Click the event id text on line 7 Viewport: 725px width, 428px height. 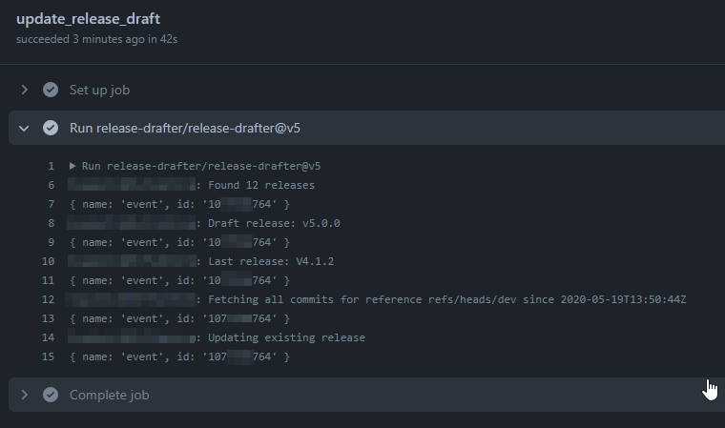pos(180,204)
